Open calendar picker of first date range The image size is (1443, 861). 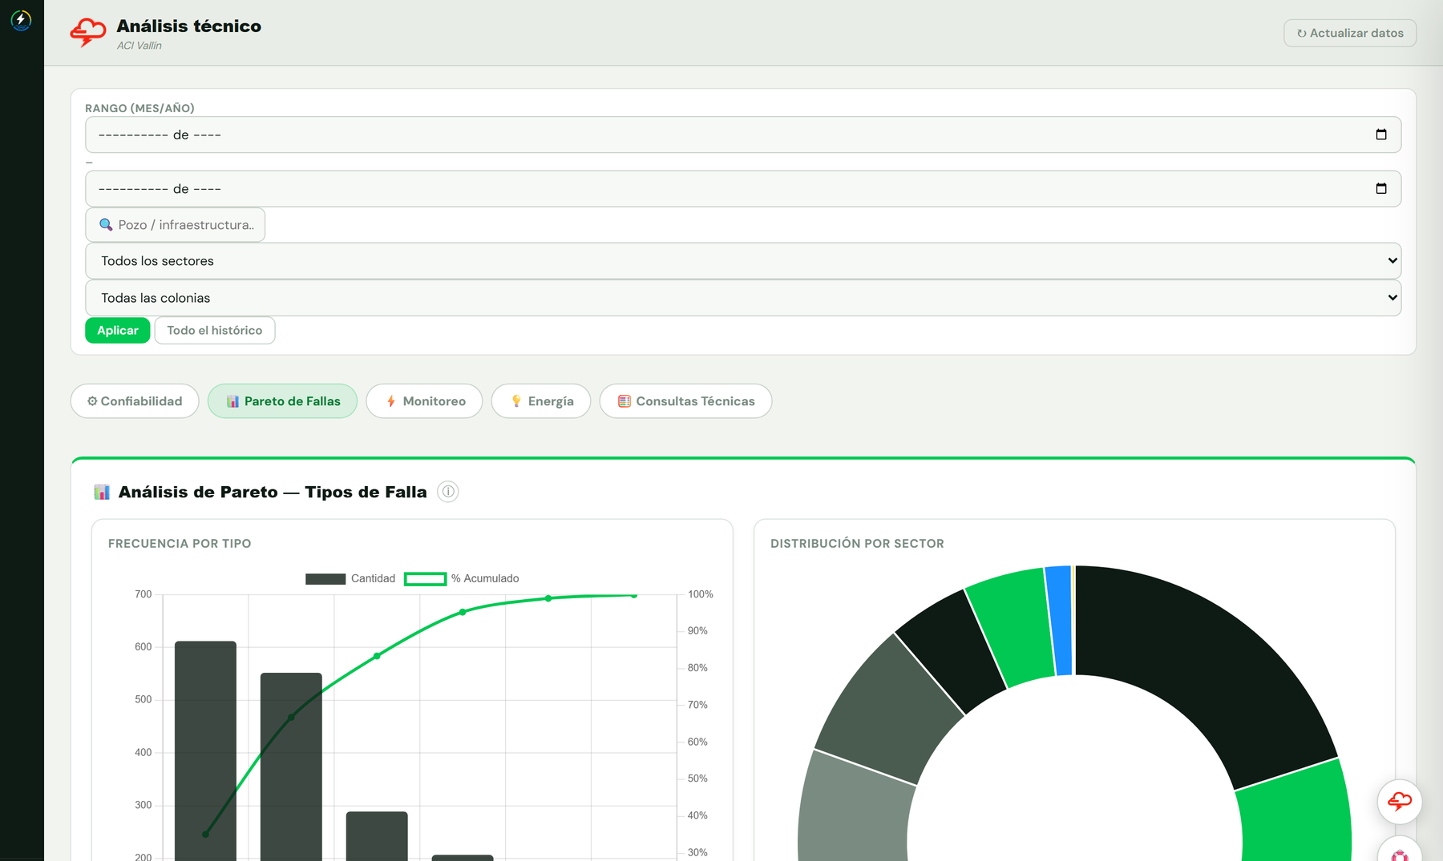[1380, 135]
